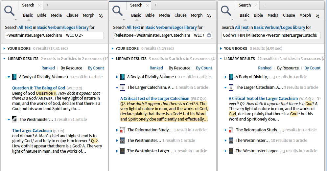Screen dimensions: 327x171
Task: Click the search magnifier icon in right panel
Action: coord(226,11)
